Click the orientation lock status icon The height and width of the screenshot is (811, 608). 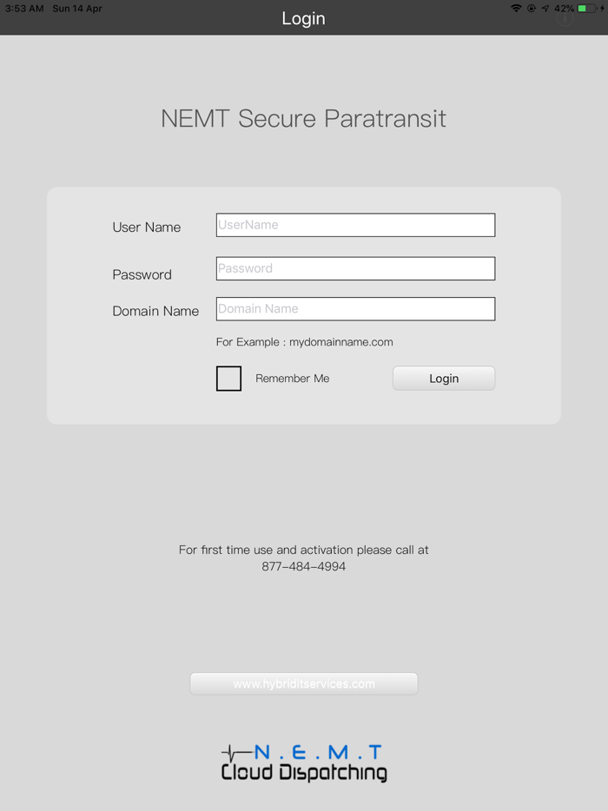click(531, 9)
